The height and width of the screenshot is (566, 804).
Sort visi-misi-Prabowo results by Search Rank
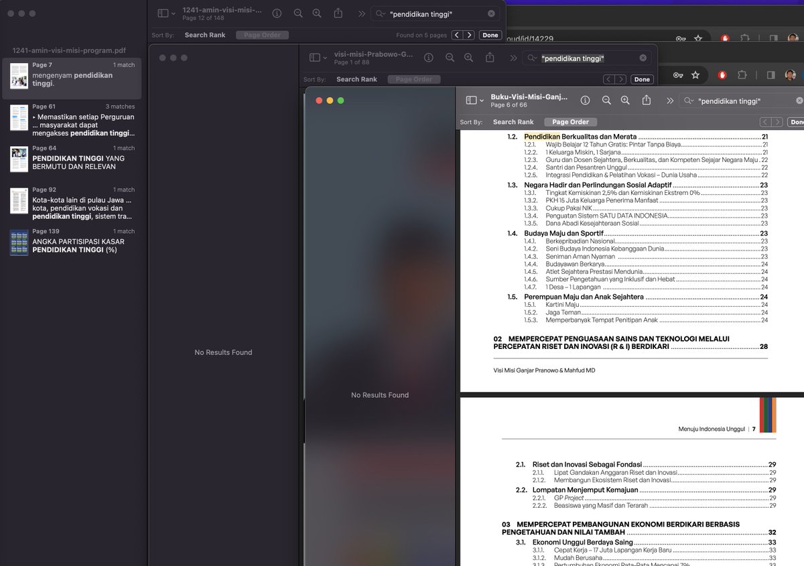[x=356, y=79]
